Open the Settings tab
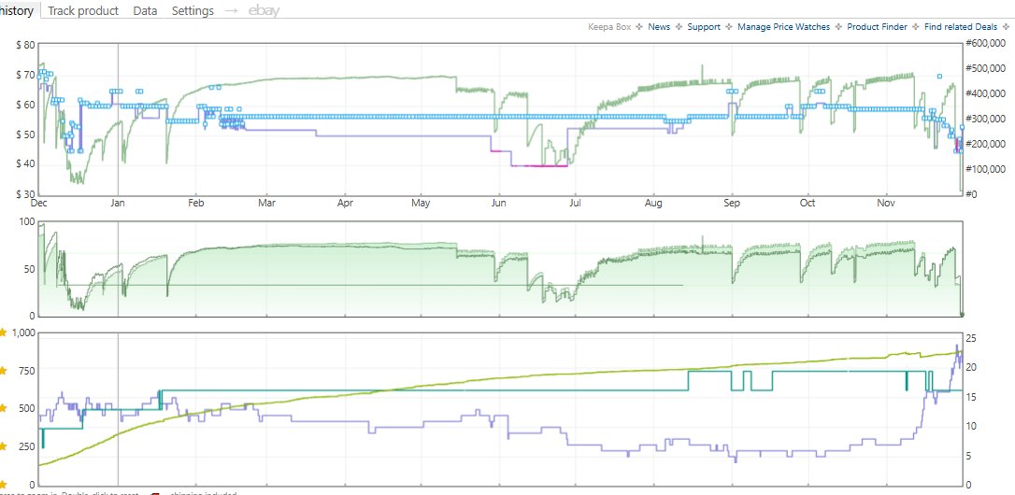 point(193,10)
